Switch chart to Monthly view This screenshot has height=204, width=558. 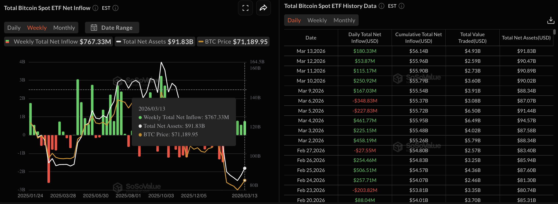tap(64, 28)
